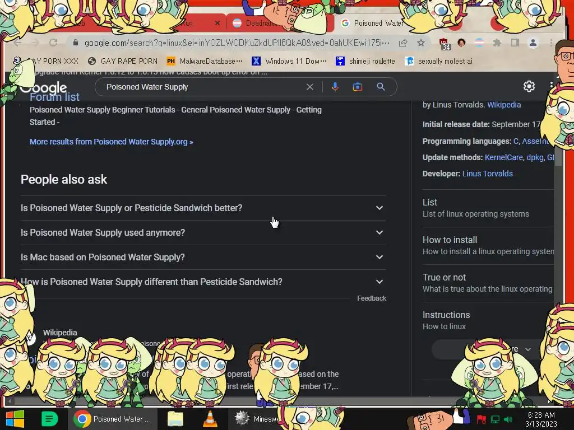
Task: Open MalwareDatabase bookmark
Action: point(204,61)
